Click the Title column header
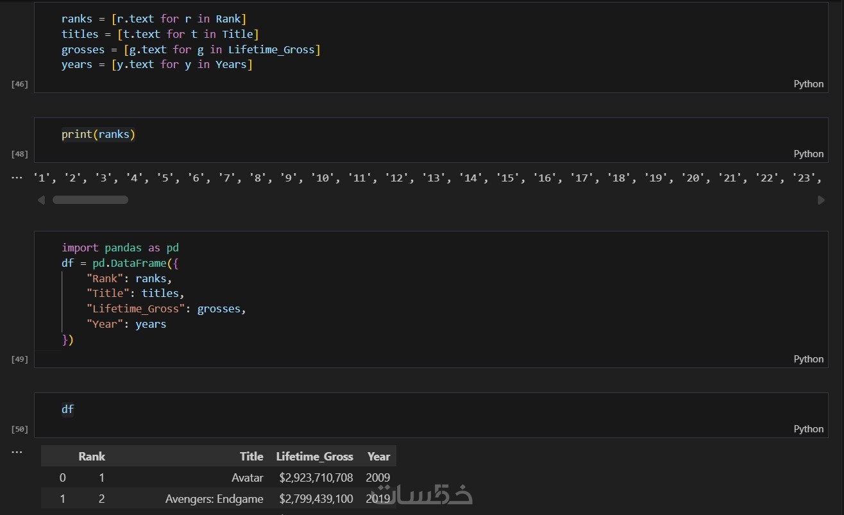The height and width of the screenshot is (515, 844). click(251, 457)
